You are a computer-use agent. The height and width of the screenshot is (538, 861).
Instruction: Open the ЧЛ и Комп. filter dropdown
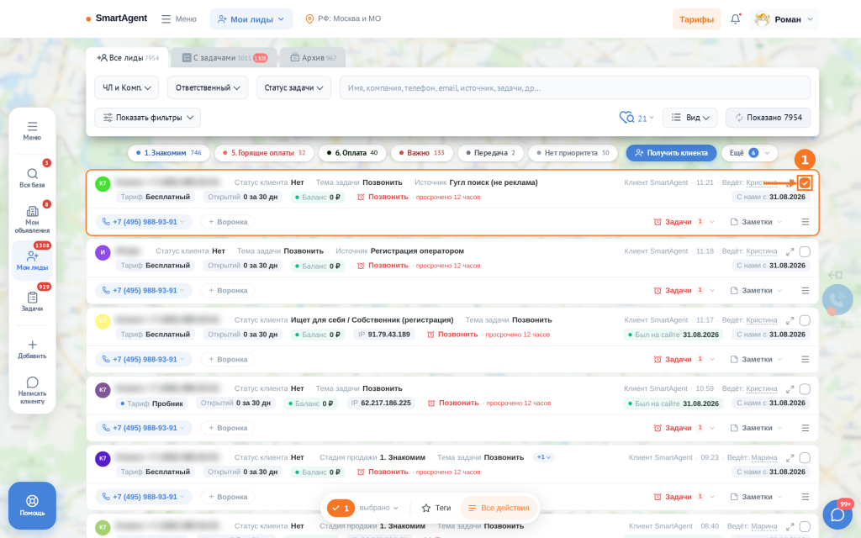[126, 87]
